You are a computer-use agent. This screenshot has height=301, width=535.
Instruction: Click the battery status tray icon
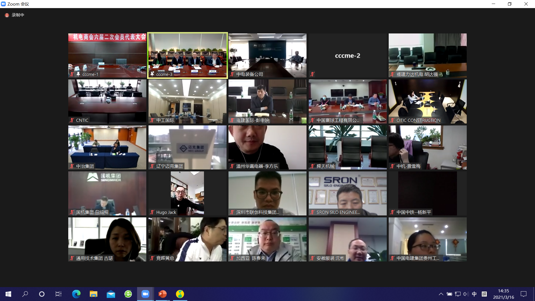449,294
